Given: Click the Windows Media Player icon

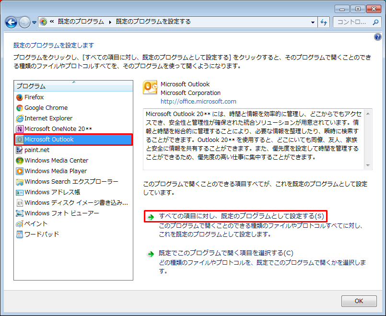Looking at the screenshot, I should (x=20, y=171).
